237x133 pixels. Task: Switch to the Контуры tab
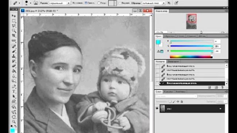[180, 92]
